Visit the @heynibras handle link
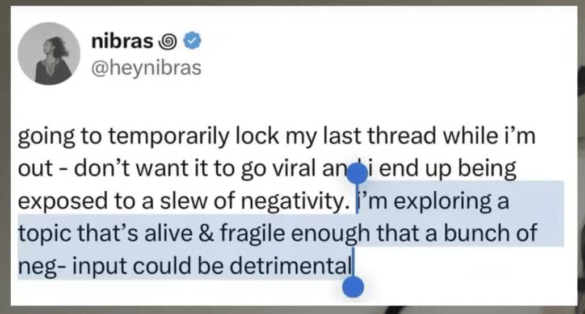 [146, 68]
